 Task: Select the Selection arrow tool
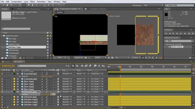point(4,5)
